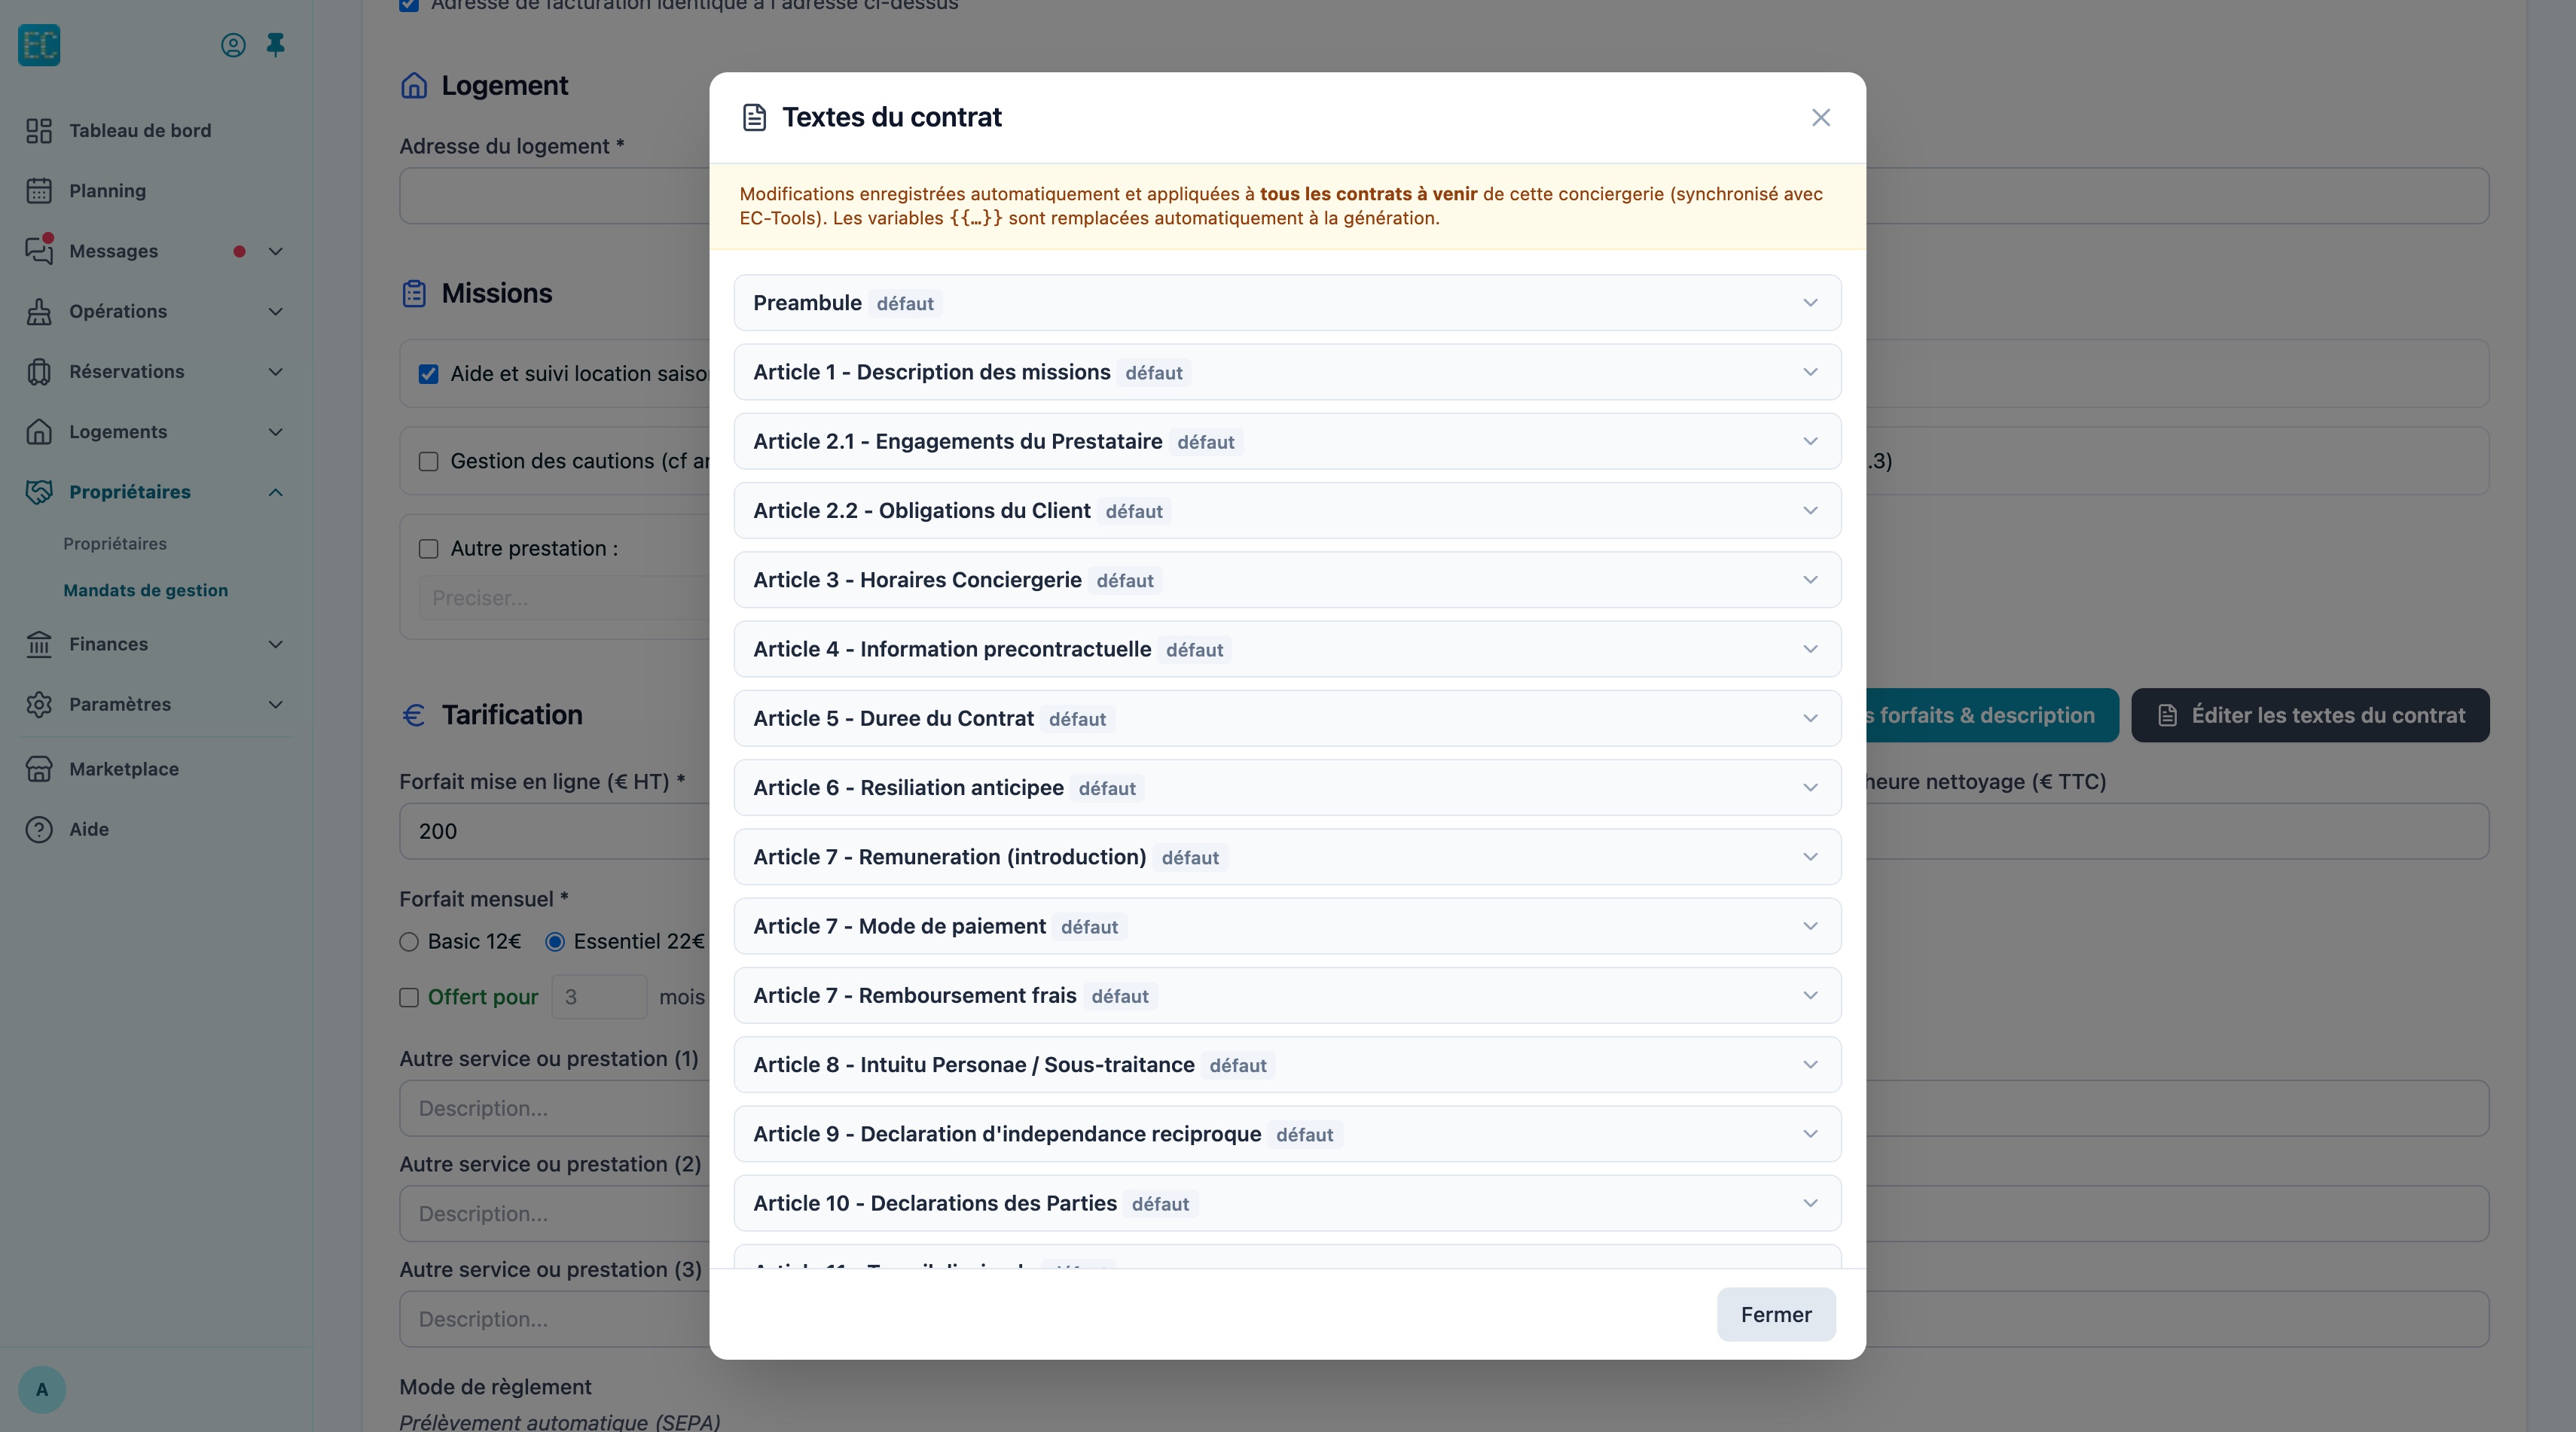Image resolution: width=2576 pixels, height=1432 pixels.
Task: Expand the Logements menu chevron
Action: point(276,431)
